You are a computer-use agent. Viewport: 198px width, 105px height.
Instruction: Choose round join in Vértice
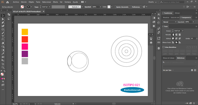point(176,38)
